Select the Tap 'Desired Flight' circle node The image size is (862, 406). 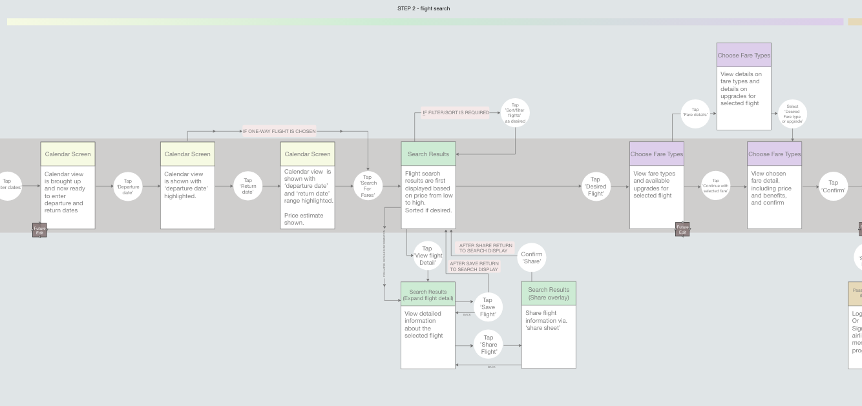[x=596, y=187]
